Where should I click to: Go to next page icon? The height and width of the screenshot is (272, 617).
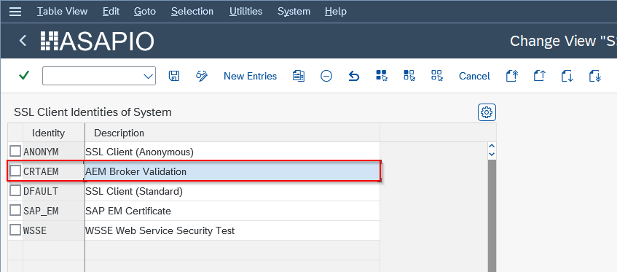[x=567, y=76]
